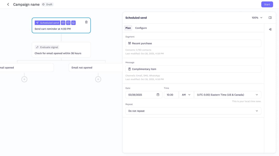
Task: Select the Plan tab
Action: click(x=128, y=28)
